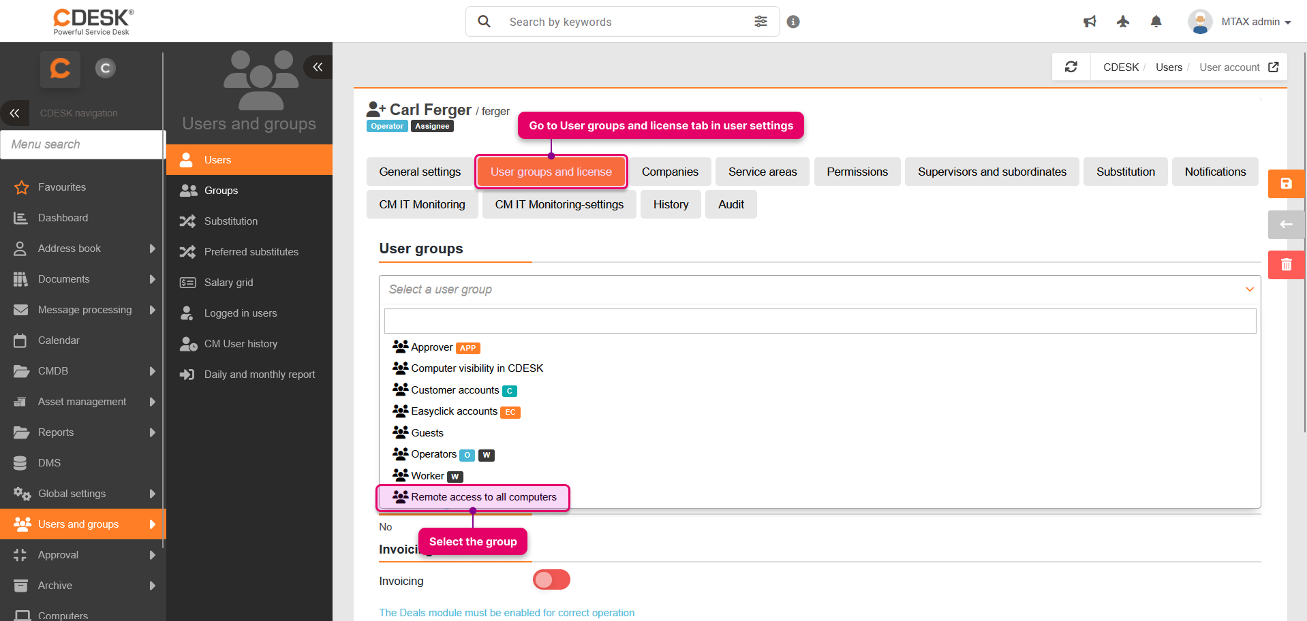This screenshot has width=1307, height=621.
Task: Click the Menu search input field
Action: coord(82,144)
